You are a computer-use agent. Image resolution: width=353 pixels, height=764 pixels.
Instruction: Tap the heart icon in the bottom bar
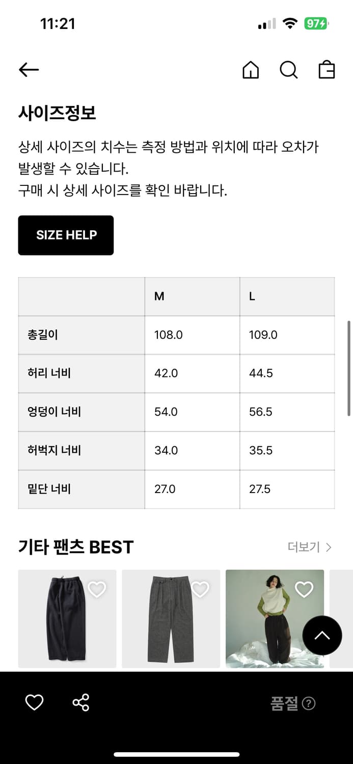click(x=34, y=702)
